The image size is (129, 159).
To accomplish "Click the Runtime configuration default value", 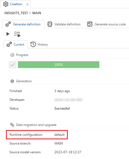I will pos(60,135).
